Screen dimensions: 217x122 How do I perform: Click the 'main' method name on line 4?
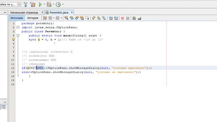(x=67, y=36)
